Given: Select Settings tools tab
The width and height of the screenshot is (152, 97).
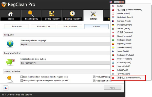Looking at the screenshot, I should tap(93, 15).
